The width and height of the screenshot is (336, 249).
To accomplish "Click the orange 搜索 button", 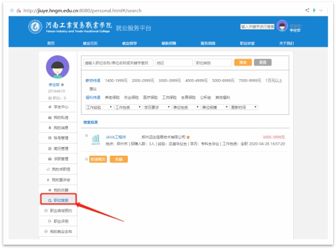I will (243, 63).
